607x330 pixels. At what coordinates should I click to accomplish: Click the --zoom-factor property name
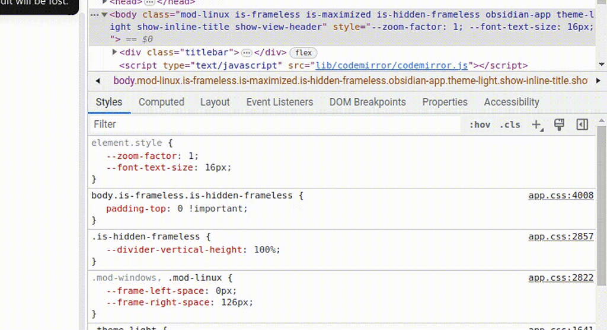(x=141, y=156)
